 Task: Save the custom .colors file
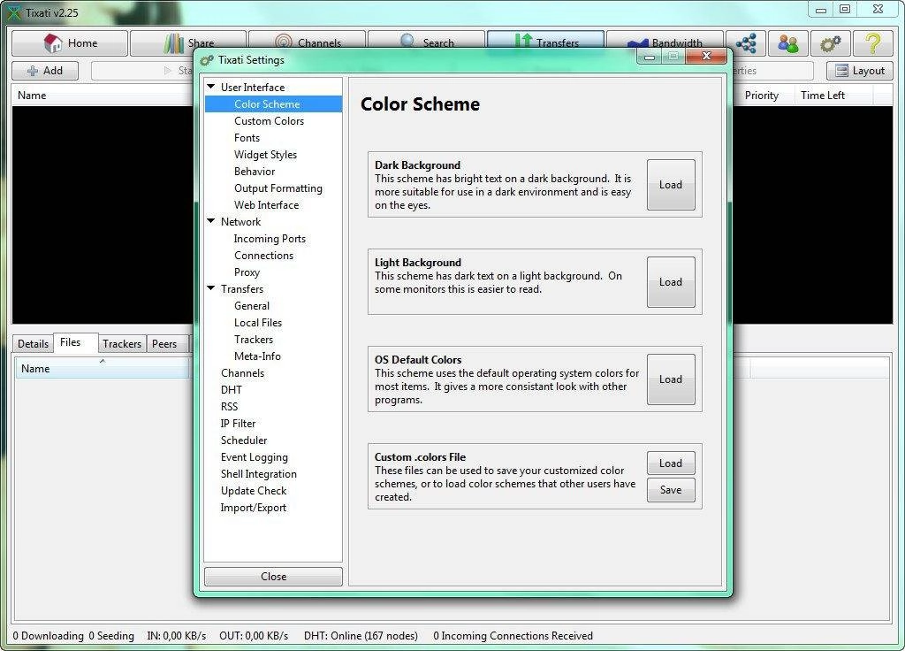671,490
